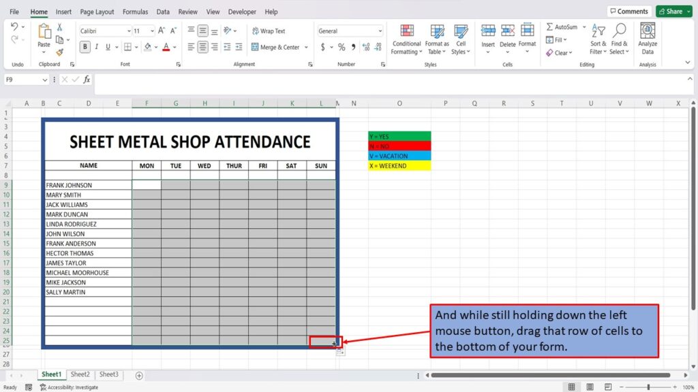This screenshot has height=392, width=698.
Task: Switch to the Sheet2 worksheet tab
Action: tap(80, 374)
